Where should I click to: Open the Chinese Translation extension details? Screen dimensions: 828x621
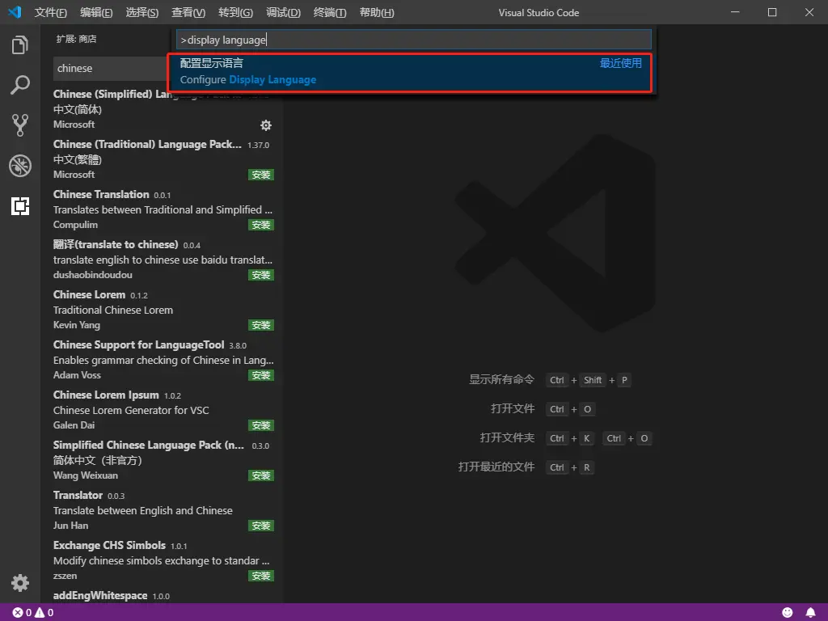(163, 209)
